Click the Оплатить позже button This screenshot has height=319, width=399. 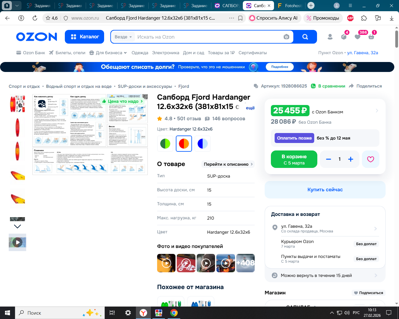coord(294,138)
